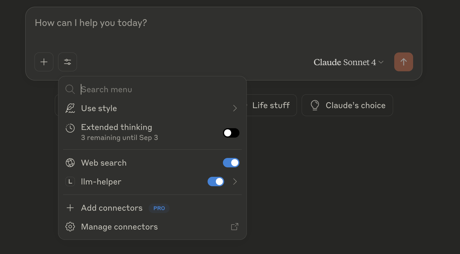Click the magnifying glass search icon
The height and width of the screenshot is (254, 460).
[x=70, y=89]
